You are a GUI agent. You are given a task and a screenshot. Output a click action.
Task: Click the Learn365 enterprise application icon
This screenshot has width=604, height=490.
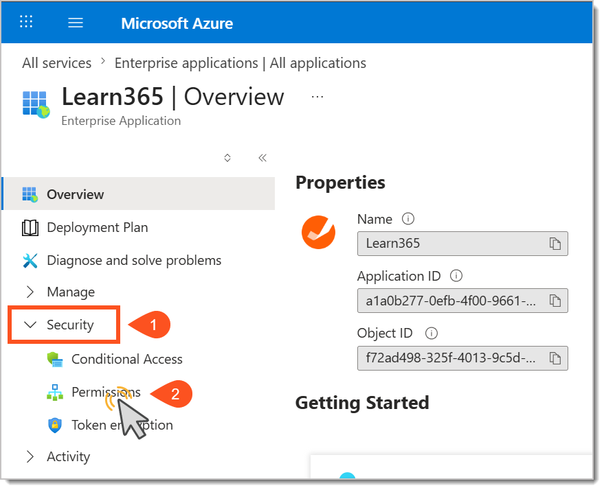36,104
